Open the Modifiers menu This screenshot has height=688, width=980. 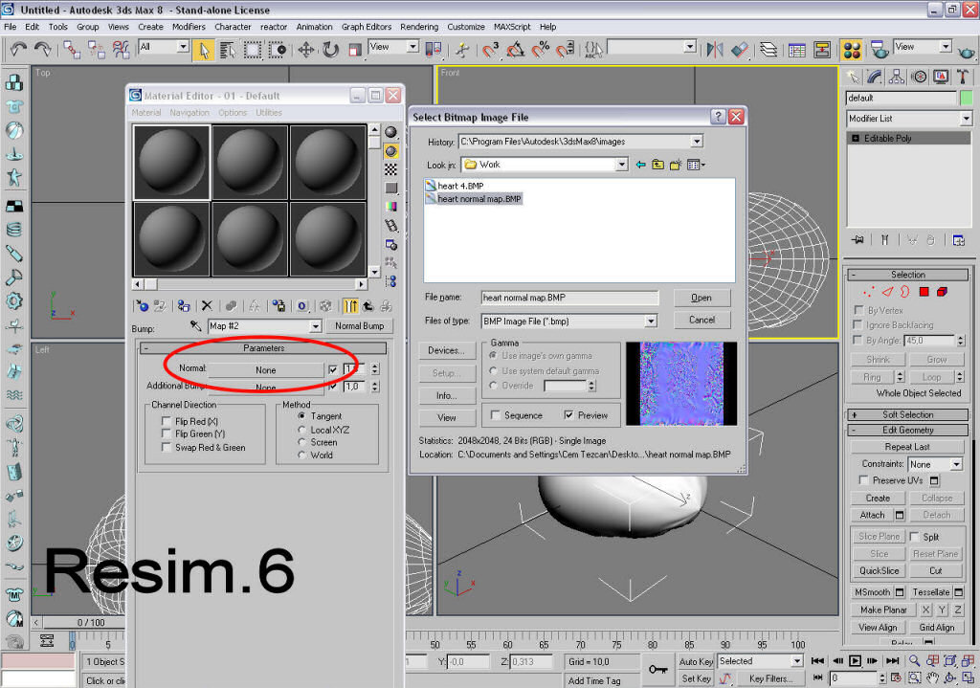[189, 27]
